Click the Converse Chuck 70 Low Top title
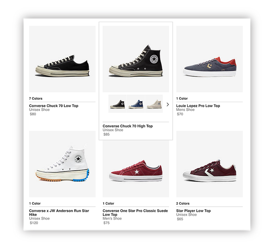Image resolution: width=276 pixels, height=248 pixels. click(x=54, y=106)
